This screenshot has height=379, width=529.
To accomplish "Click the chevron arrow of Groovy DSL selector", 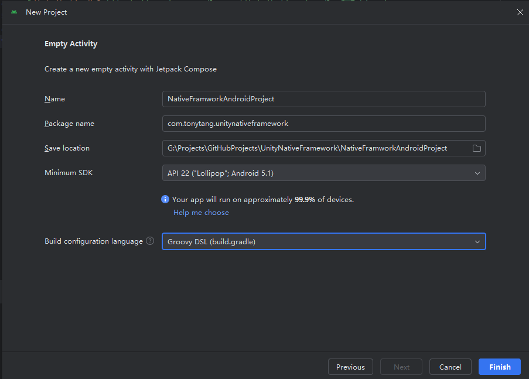I will [x=477, y=242].
